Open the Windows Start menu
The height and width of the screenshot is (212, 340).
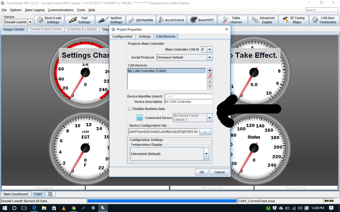click(5, 208)
